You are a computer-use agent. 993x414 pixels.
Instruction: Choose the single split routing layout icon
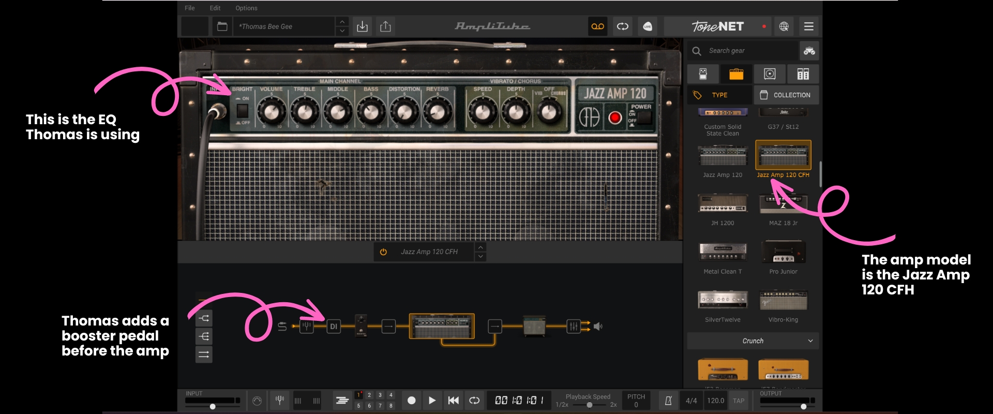204,318
